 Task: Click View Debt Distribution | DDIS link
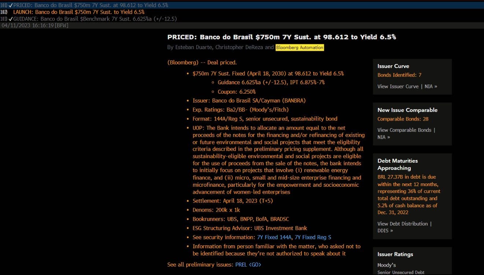tap(404, 227)
